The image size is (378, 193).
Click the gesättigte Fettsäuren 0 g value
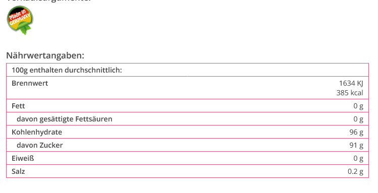pos(358,119)
